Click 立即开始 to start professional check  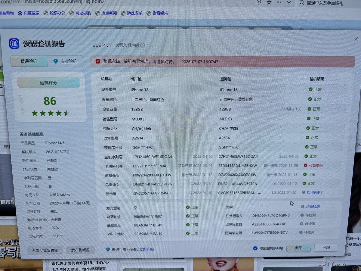coord(147,249)
